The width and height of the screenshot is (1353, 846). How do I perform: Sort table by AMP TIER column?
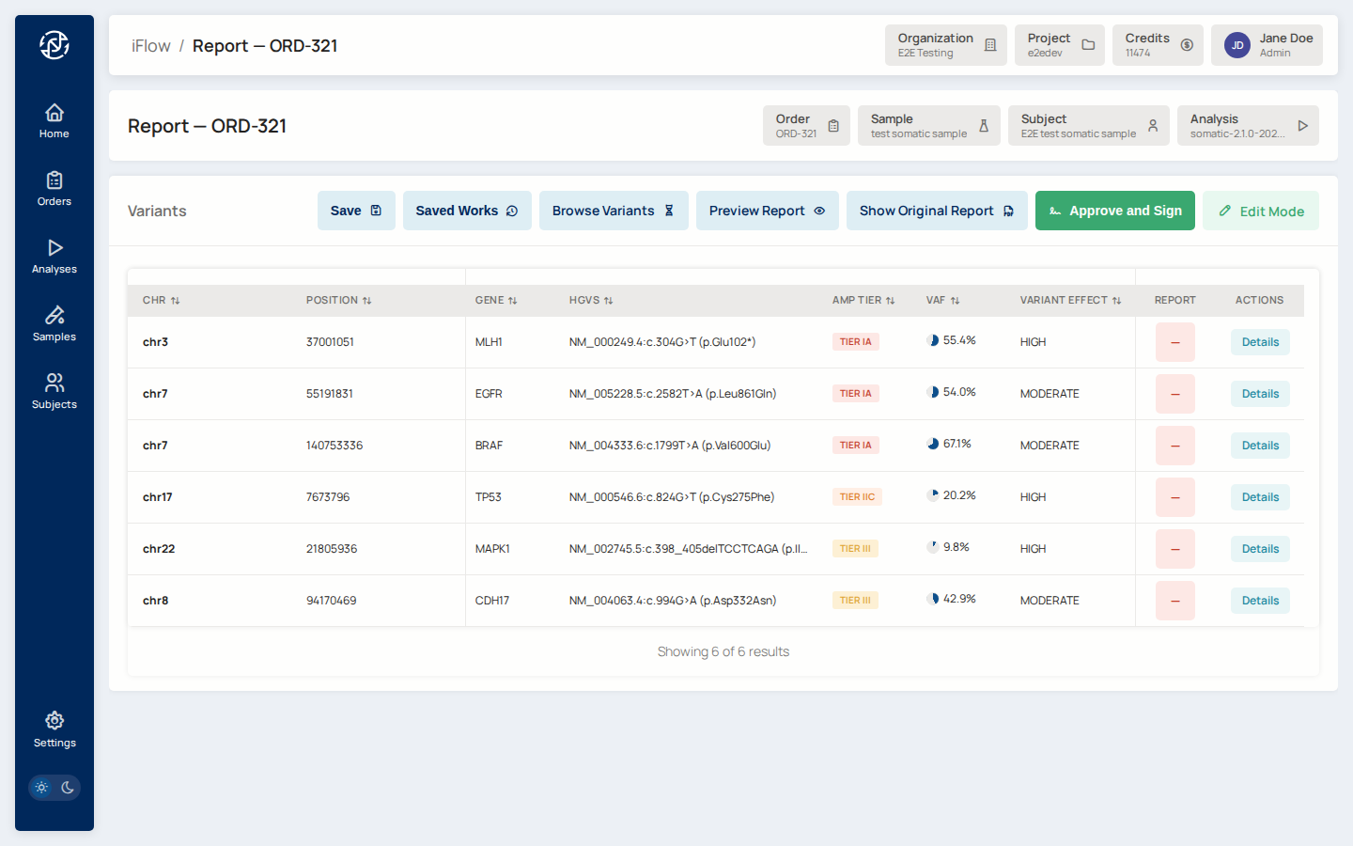863,301
